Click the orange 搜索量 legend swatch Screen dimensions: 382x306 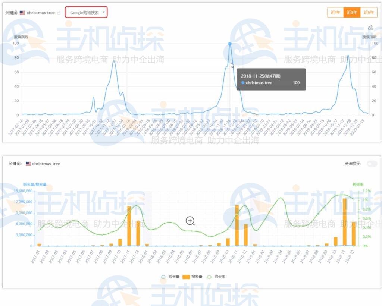coord(185,277)
